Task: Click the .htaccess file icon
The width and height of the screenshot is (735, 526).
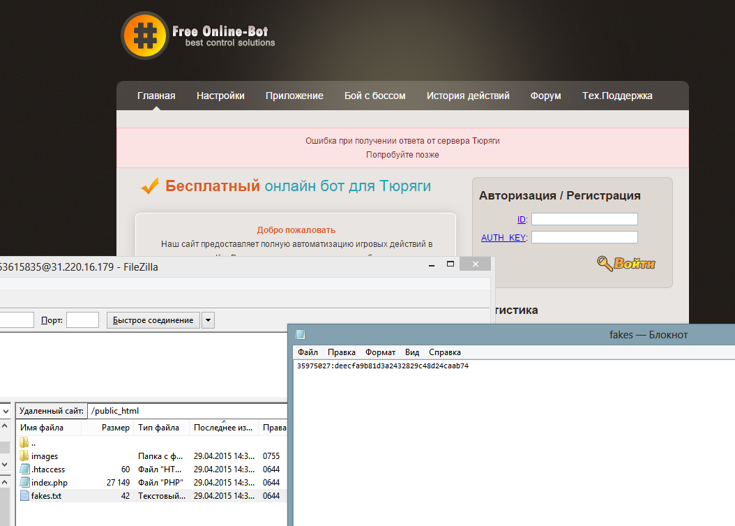Action: coord(25,469)
